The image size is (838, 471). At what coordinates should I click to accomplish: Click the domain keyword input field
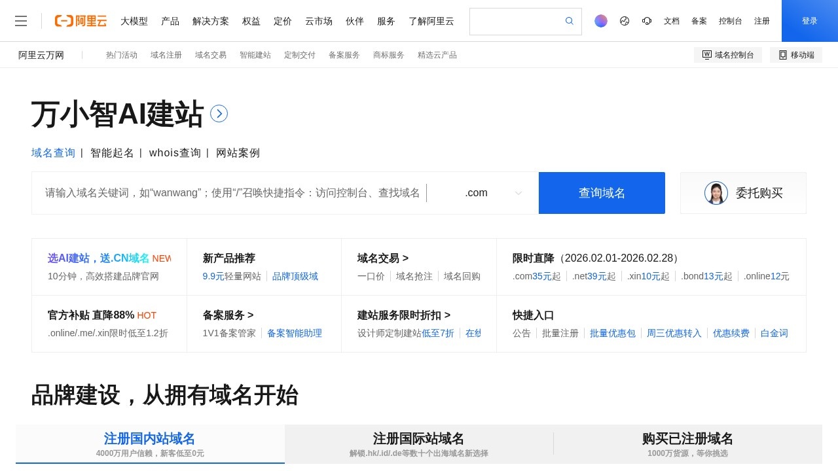point(229,193)
